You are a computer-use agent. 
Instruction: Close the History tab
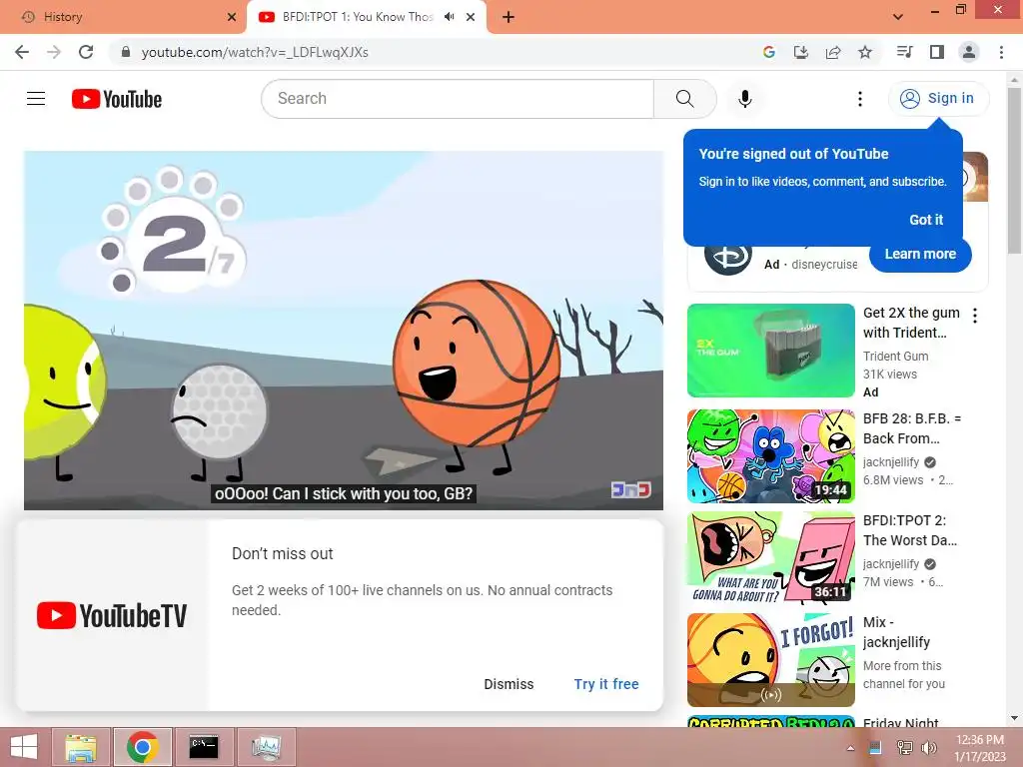[x=231, y=17]
